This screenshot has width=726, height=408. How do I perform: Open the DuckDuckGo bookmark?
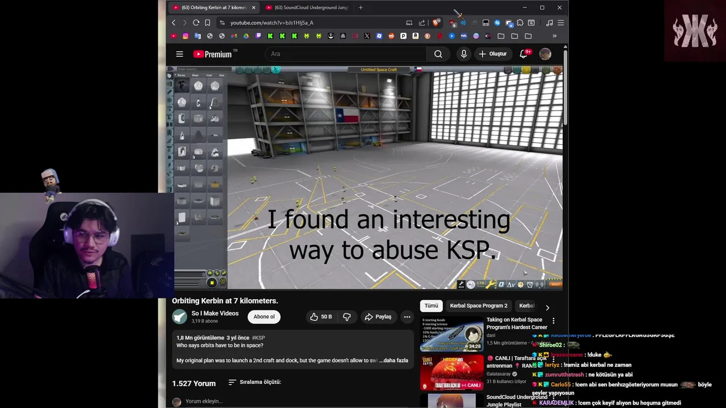click(x=428, y=36)
